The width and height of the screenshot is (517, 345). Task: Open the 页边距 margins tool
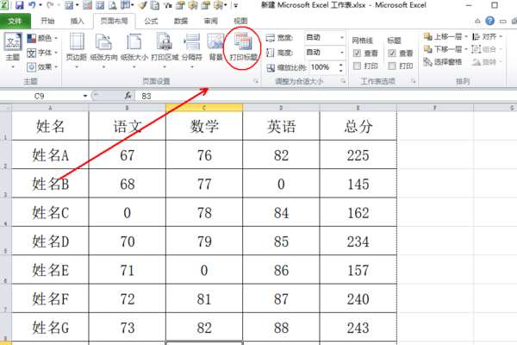pyautogui.click(x=76, y=48)
